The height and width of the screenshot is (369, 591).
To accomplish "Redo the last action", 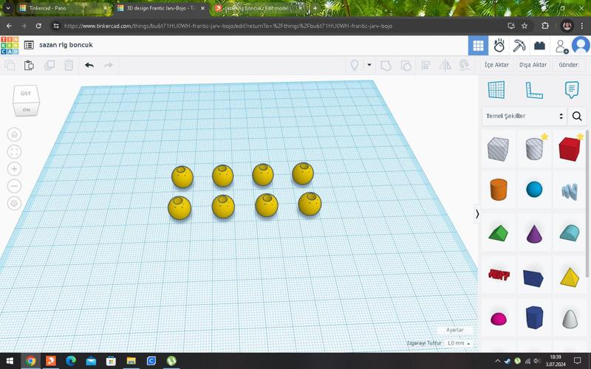I will (x=109, y=65).
